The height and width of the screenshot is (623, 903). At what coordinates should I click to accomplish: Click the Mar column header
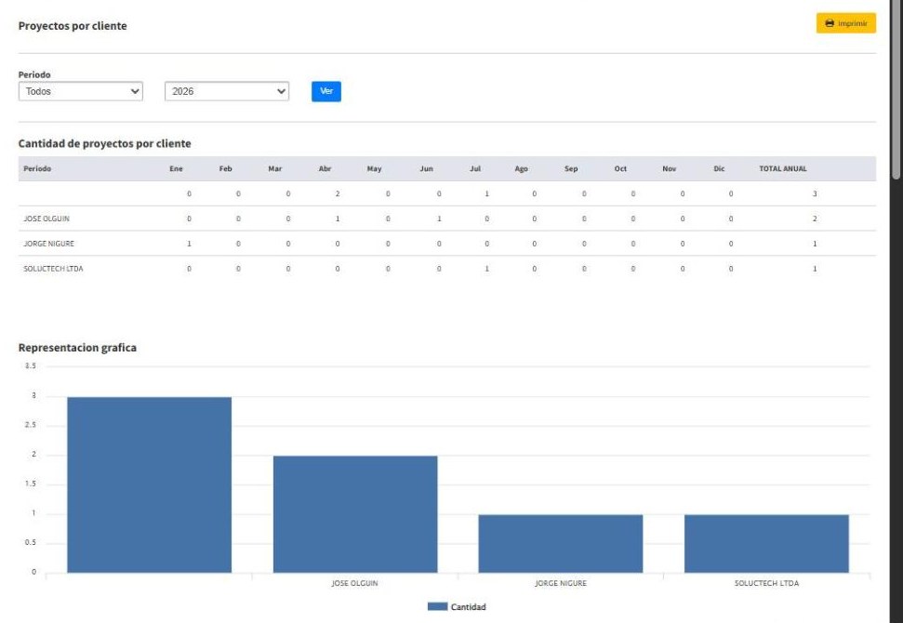pos(274,168)
